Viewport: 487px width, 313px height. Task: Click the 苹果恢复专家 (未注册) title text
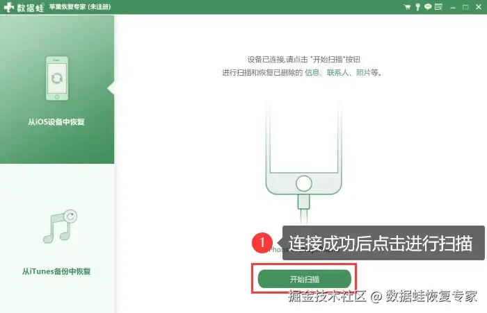80,7
